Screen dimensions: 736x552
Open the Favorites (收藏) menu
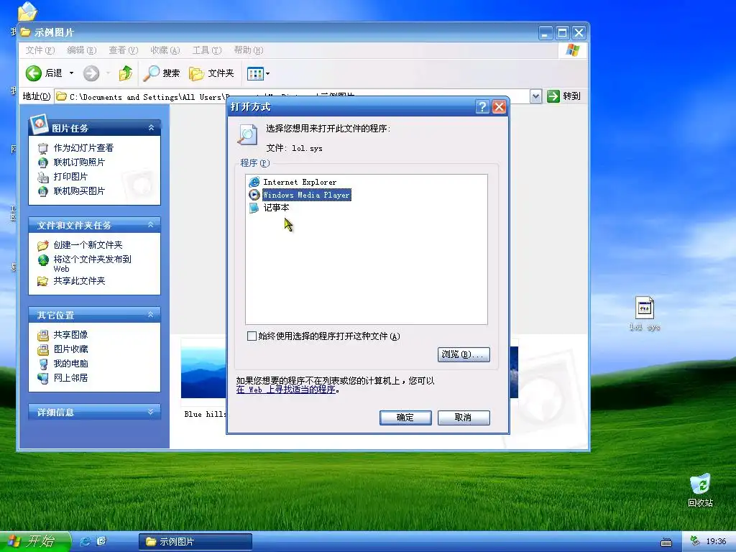coord(165,50)
